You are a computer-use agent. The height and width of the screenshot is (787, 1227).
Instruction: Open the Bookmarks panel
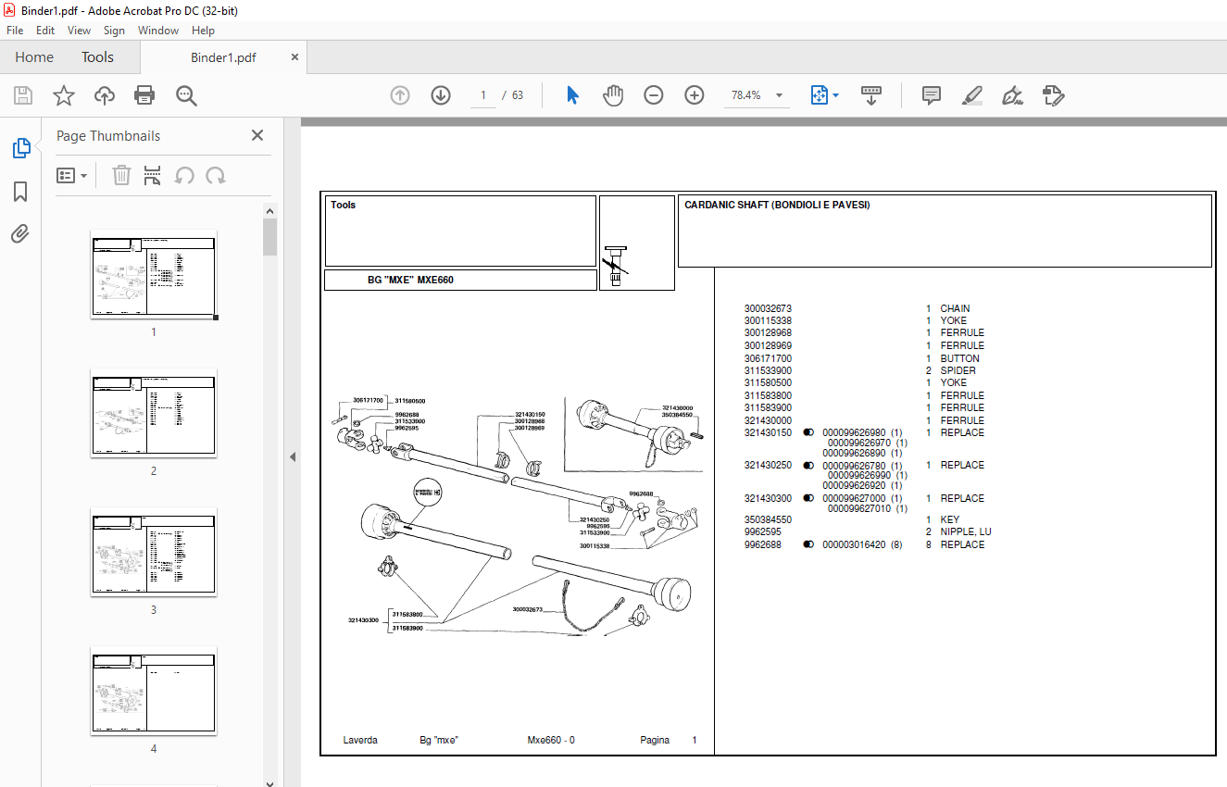20,192
